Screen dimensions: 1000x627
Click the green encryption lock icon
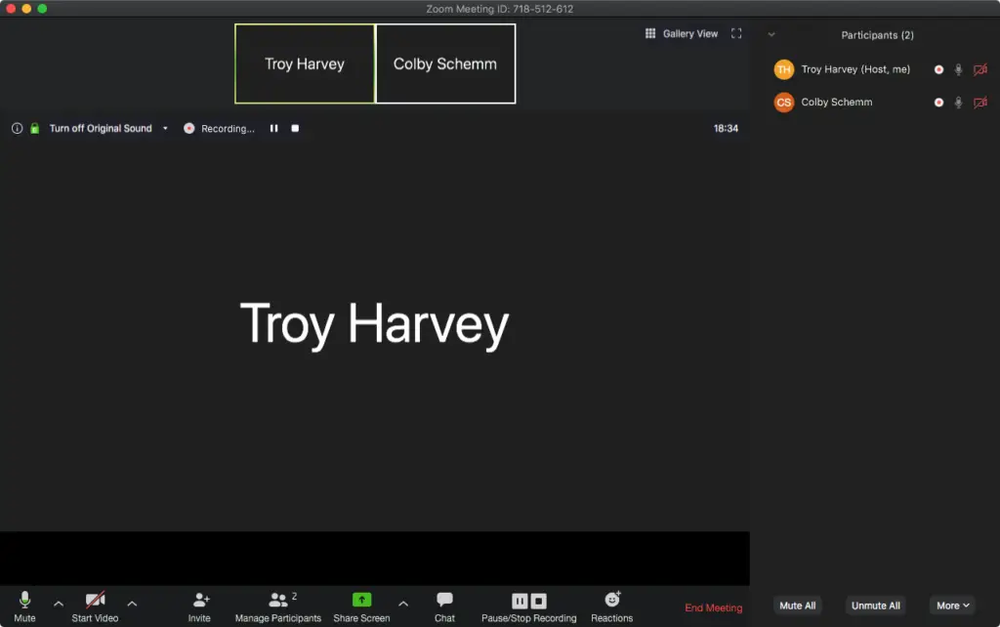(34, 128)
